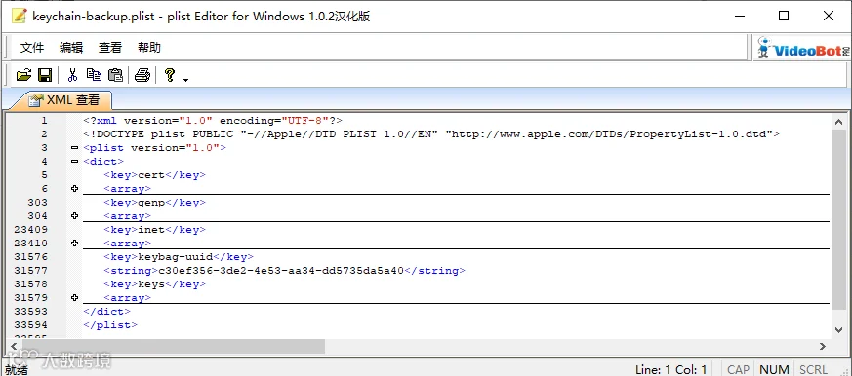Image resolution: width=852 pixels, height=376 pixels.
Task: Print the document via printer icon
Action: click(x=142, y=75)
